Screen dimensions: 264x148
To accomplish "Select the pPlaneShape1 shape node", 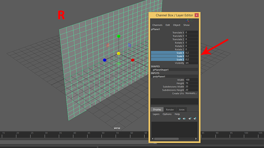I will coord(161,70).
